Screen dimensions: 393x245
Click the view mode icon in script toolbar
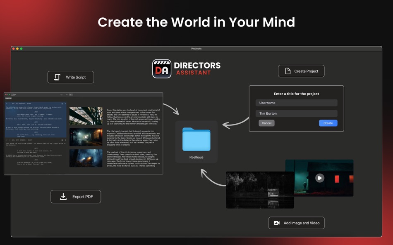[x=71, y=94]
